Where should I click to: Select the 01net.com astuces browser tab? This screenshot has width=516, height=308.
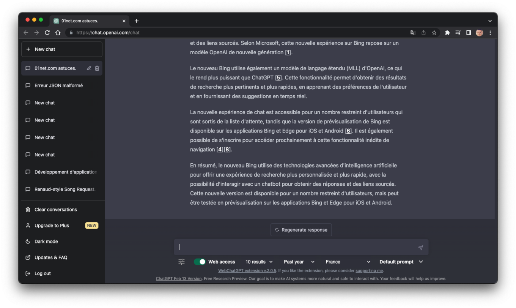[x=90, y=21]
